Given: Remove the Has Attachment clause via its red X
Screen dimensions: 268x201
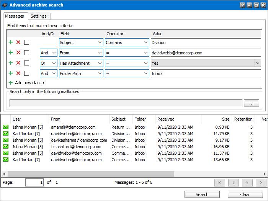Looking at the screenshot, I should tap(18, 63).
